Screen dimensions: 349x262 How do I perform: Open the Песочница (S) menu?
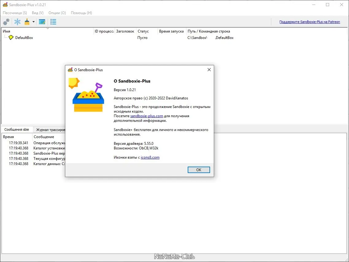pyautogui.click(x=15, y=13)
